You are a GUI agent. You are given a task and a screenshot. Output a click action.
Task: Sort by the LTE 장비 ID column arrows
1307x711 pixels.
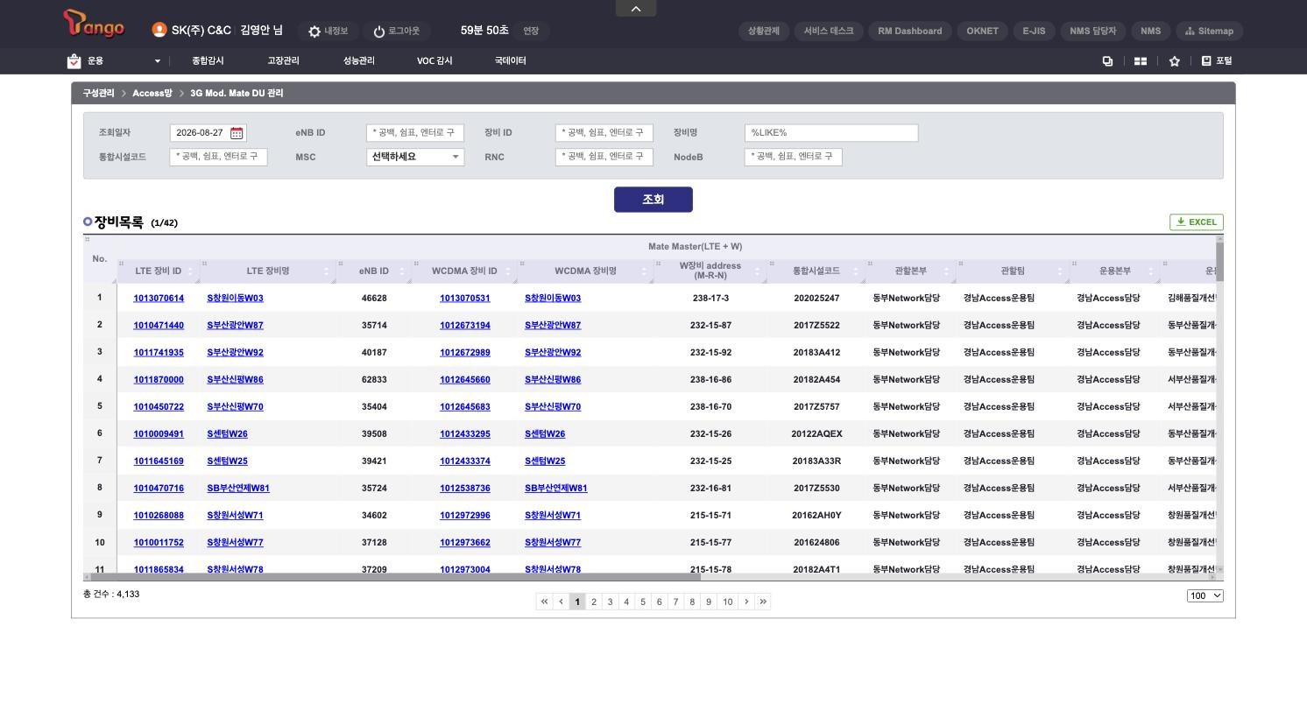[x=190, y=271]
